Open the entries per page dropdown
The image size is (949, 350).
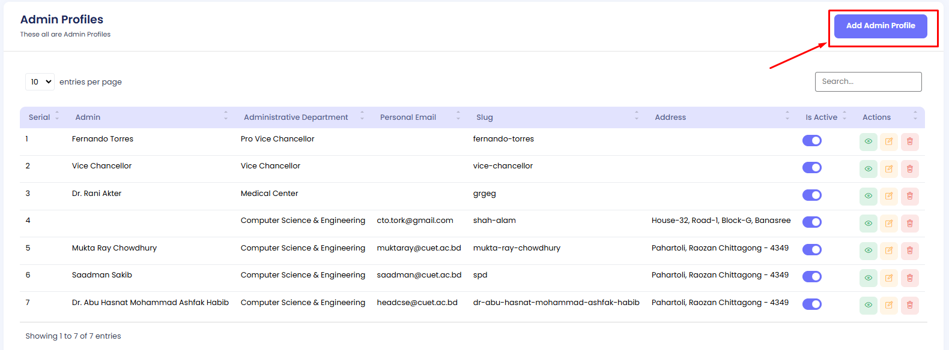[40, 82]
